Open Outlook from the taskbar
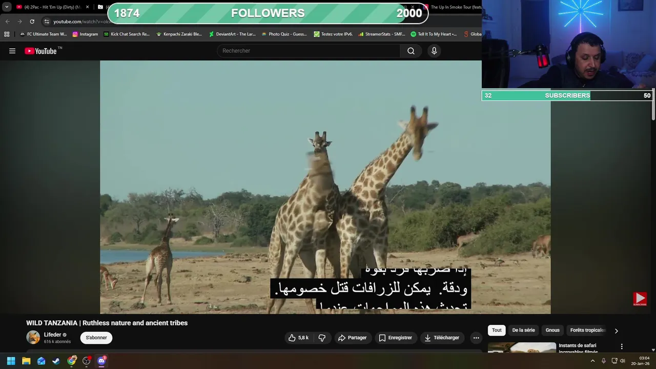 click(x=41, y=361)
